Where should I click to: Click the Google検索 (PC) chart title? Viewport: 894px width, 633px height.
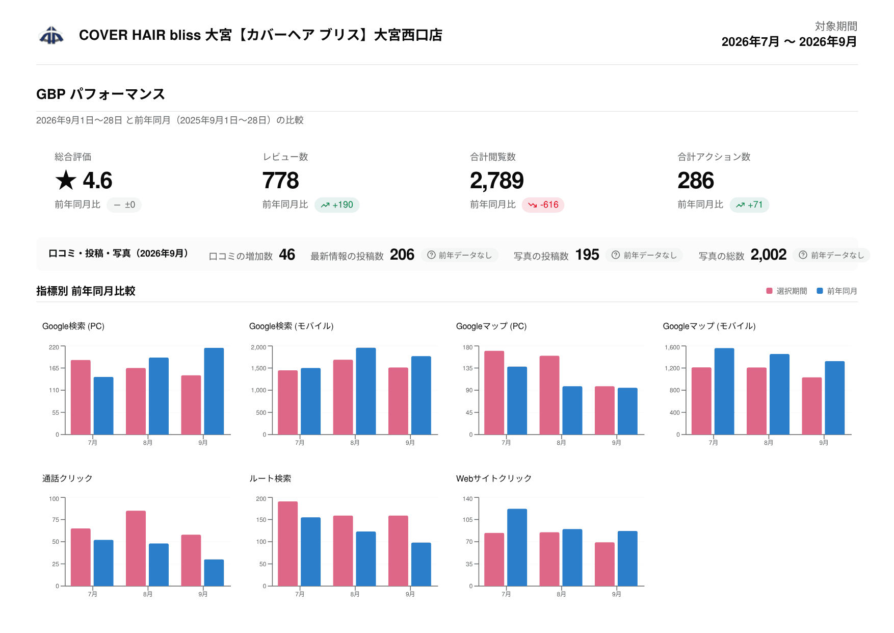73,326
